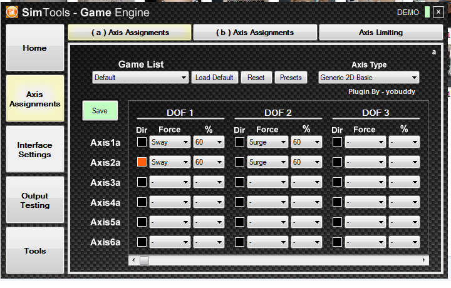The image size is (451, 288).
Task: Open Axis5a DOF 2 percent dropdown
Action: [306, 222]
